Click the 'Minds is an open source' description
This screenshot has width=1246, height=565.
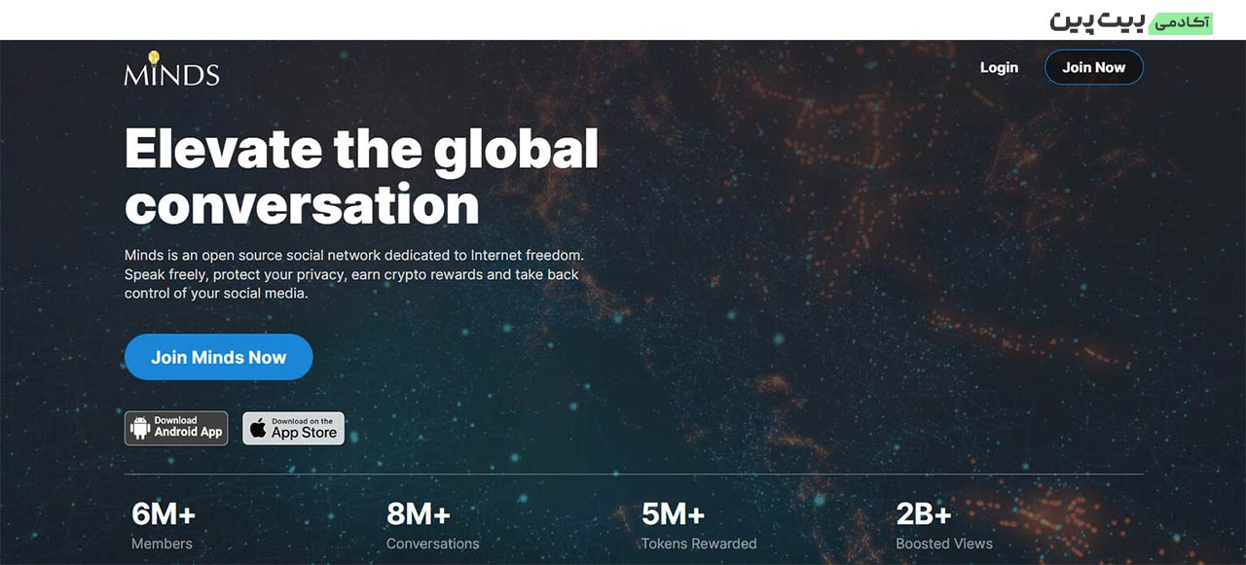click(x=354, y=274)
